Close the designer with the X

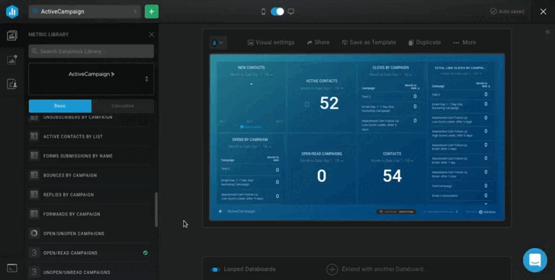[x=544, y=11]
